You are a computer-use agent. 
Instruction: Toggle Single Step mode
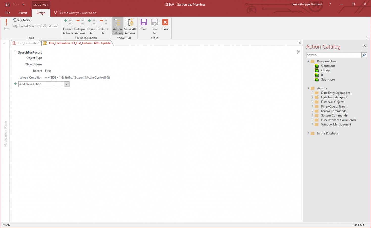[x=22, y=20]
